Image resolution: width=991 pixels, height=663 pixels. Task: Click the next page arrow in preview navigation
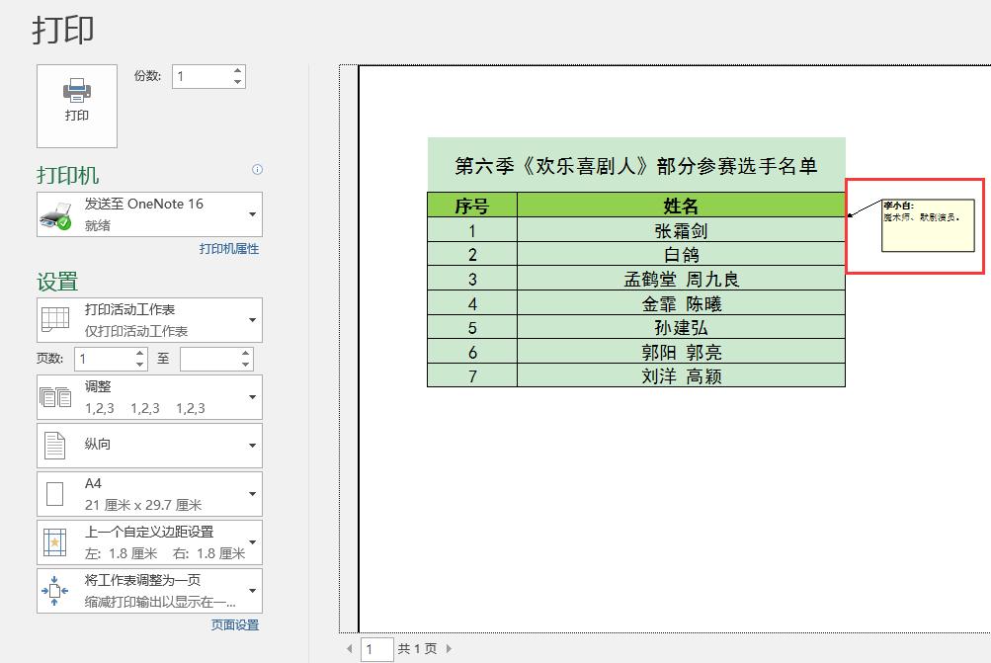click(x=450, y=648)
